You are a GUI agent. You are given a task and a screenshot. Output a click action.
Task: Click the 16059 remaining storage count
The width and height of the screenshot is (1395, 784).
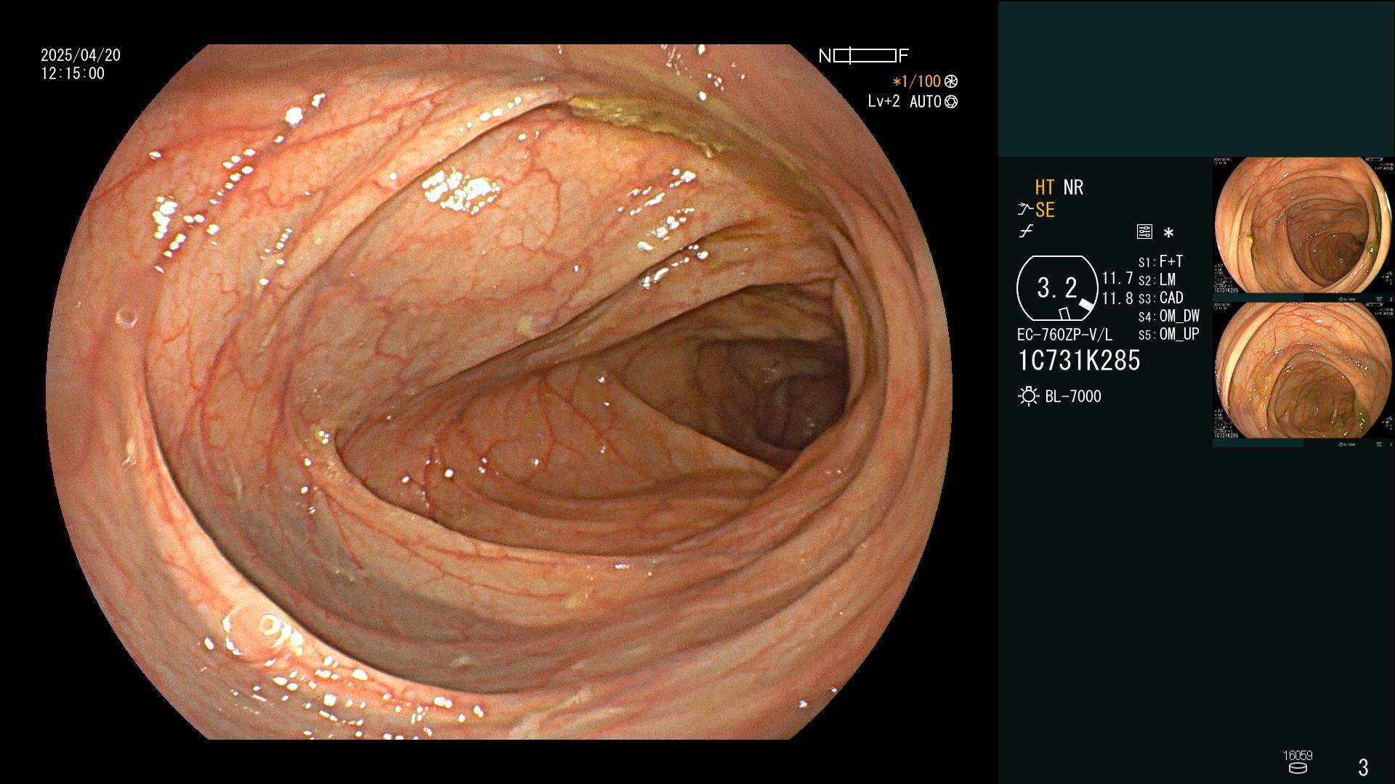1298,755
